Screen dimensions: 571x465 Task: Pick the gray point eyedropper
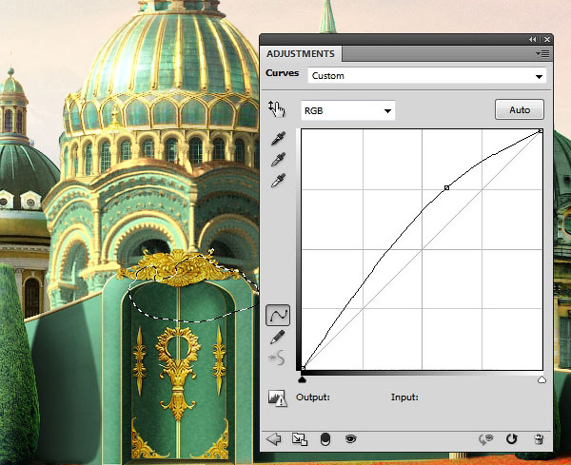278,160
